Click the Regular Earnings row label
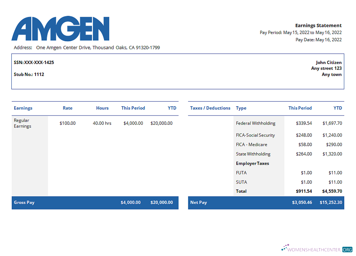The height and width of the screenshot is (256, 356). 21,123
